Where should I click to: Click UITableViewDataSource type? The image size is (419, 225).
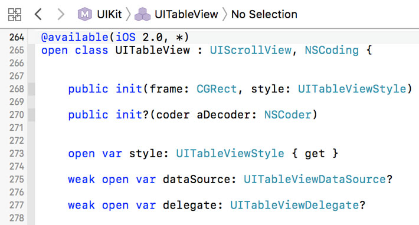[x=315, y=180]
